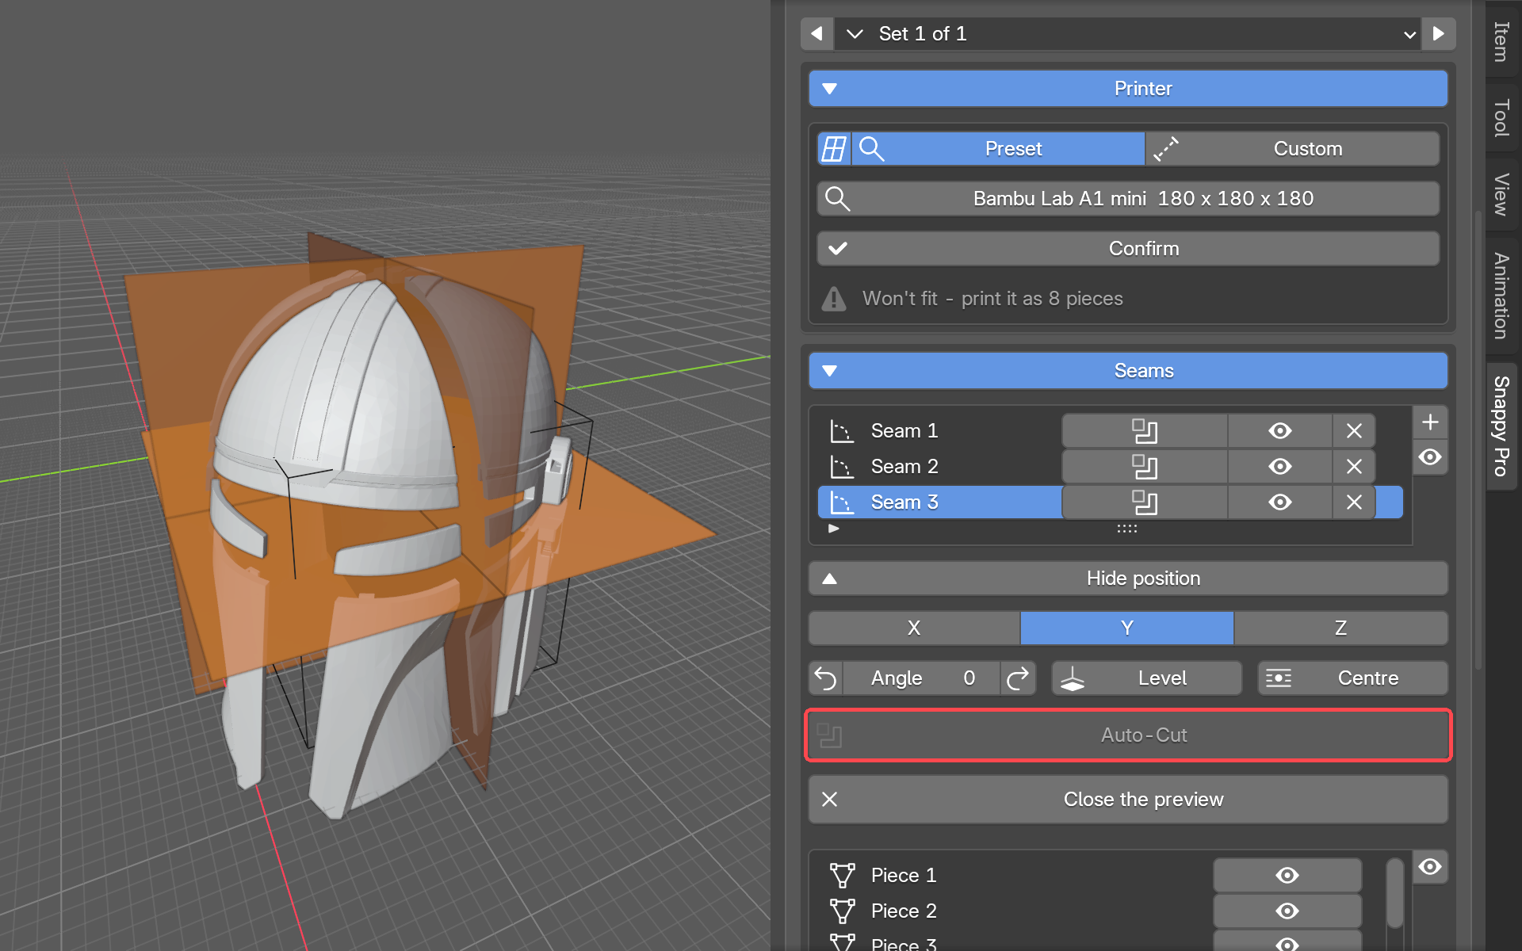Go to next set with right arrow
The image size is (1522, 951).
[1439, 33]
